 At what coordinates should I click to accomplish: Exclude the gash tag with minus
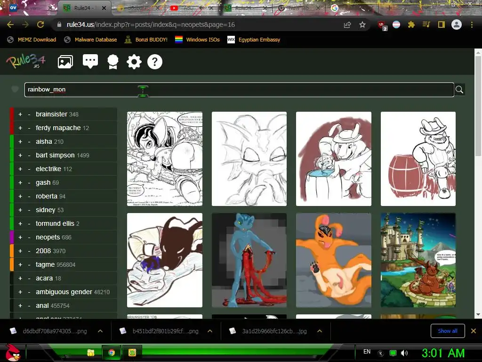point(29,182)
